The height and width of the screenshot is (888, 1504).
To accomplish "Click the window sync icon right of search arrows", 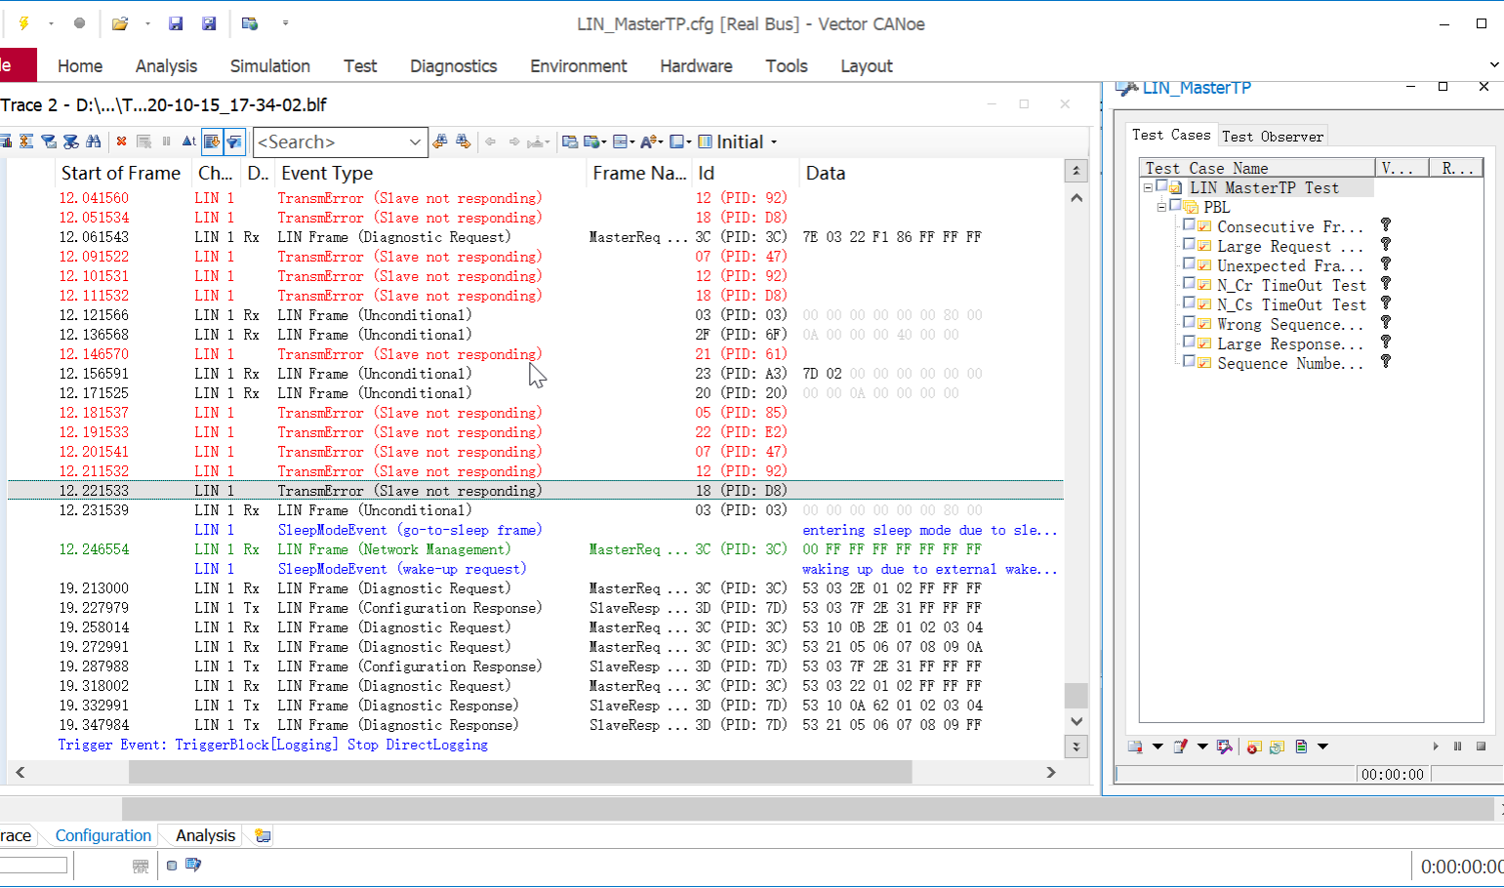I will (x=570, y=141).
